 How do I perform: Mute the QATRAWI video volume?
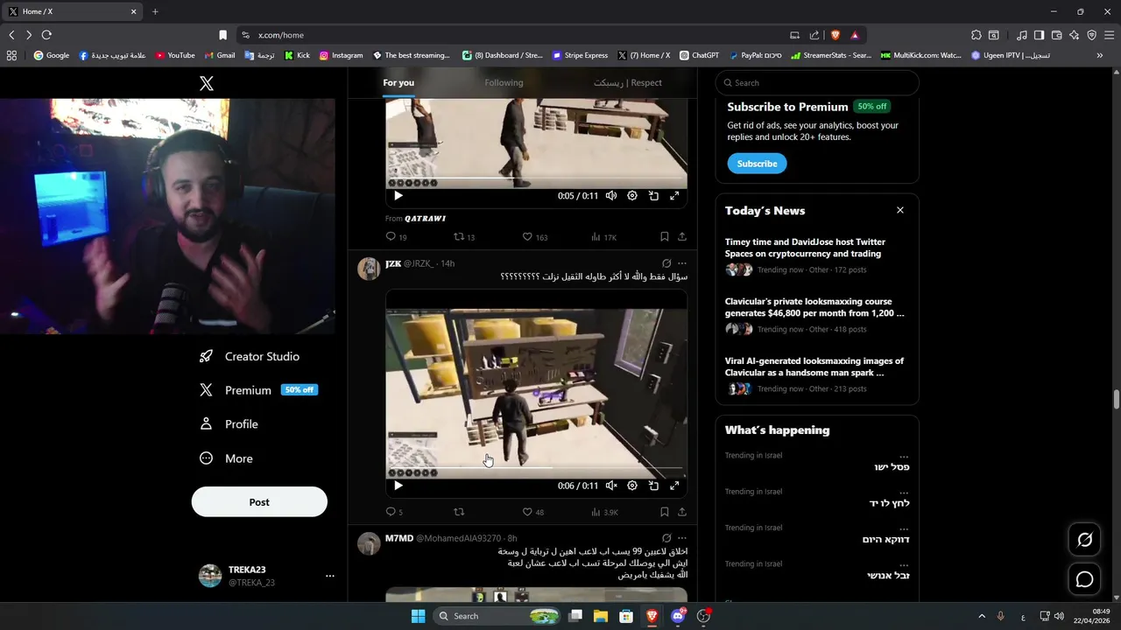[611, 196]
